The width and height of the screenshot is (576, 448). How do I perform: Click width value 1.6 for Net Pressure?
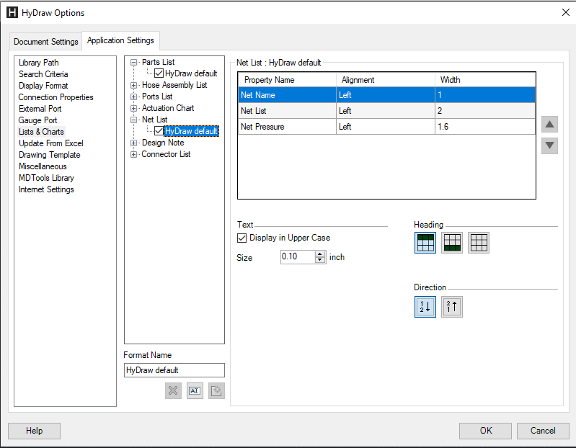pyautogui.click(x=485, y=127)
